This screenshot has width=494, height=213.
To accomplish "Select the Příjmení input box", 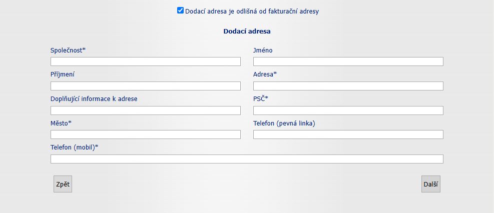I will 145,86.
